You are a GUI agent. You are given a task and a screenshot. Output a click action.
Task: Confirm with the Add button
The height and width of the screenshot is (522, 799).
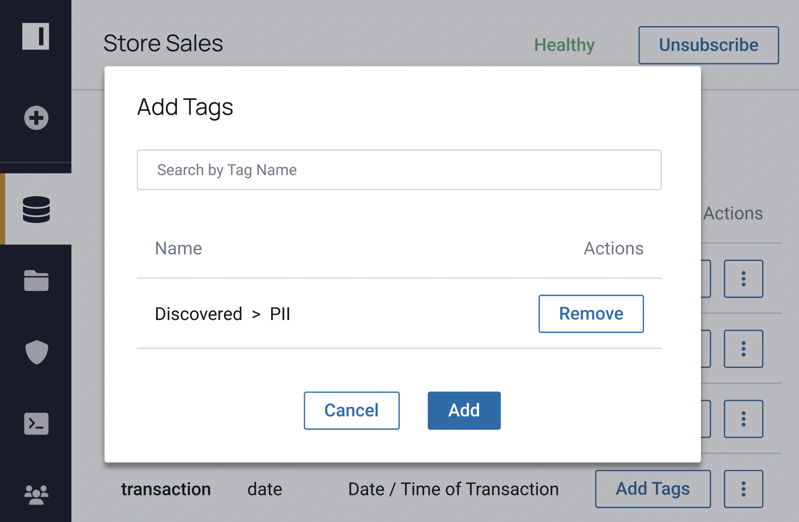[x=464, y=410]
